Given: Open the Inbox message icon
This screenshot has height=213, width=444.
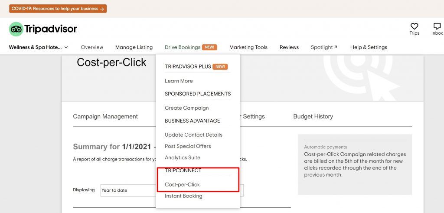Looking at the screenshot, I should point(437,27).
